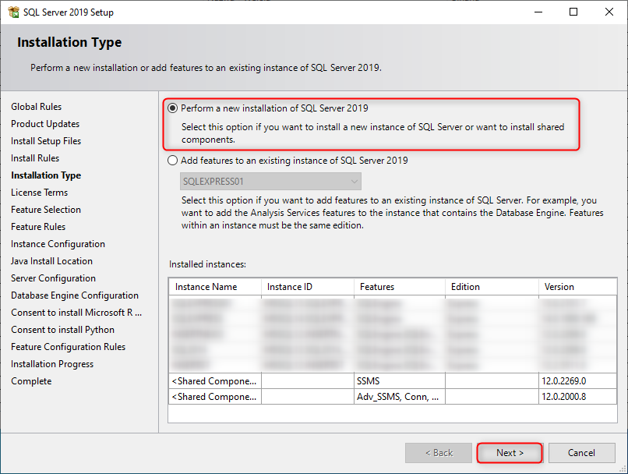
Task: Open Feature Selection step in sidebar
Action: tap(46, 210)
